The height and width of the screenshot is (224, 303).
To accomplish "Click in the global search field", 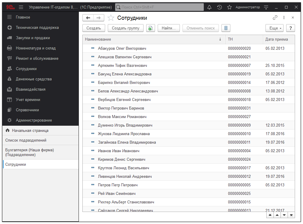I will (159, 7).
